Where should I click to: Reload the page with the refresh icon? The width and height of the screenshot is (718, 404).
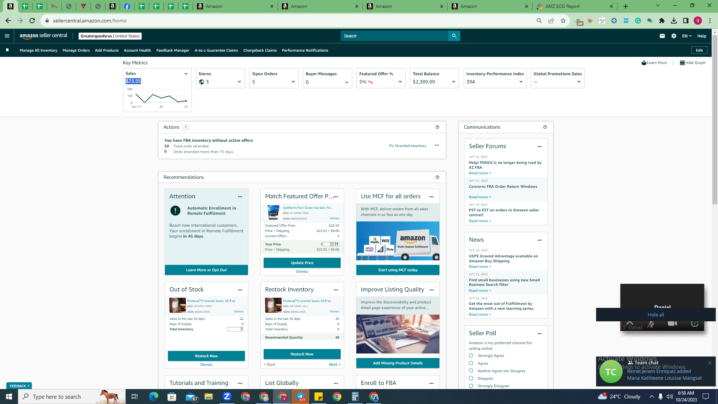32,21
